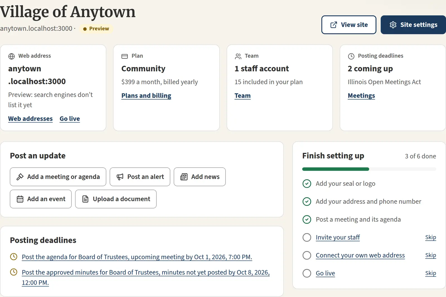Skip the Invite your staff step
The height and width of the screenshot is (297, 446).
431,237
